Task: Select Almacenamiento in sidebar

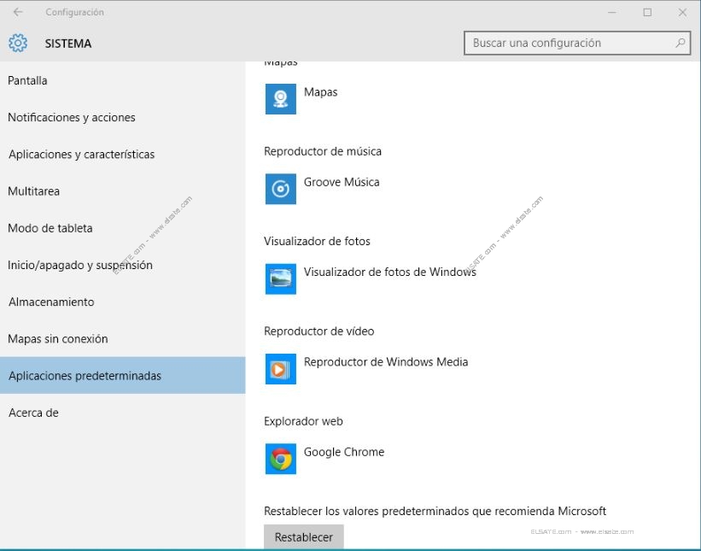Action: (122, 302)
